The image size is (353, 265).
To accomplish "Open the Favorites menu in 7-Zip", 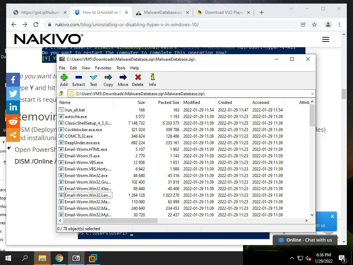I will click(x=103, y=68).
